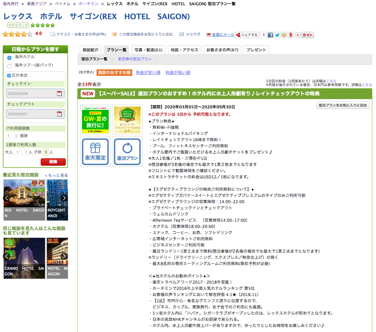This screenshot has width=376, height=332.
Task: Click the children (子供) count field
Action: coord(46,152)
